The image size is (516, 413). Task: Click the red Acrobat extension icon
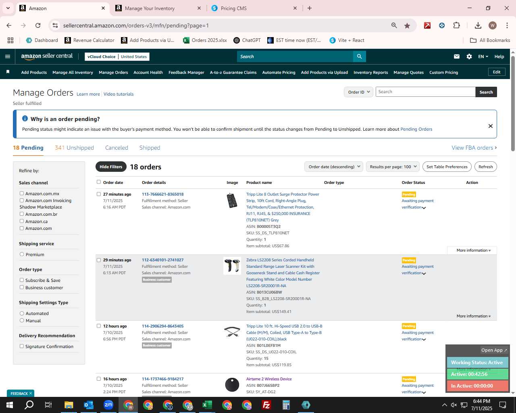[427, 25]
